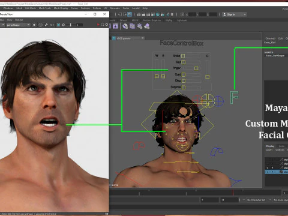The width and height of the screenshot is (288, 216).
Task: Click the render settings icon after teal icon
Action: (x=163, y=14)
